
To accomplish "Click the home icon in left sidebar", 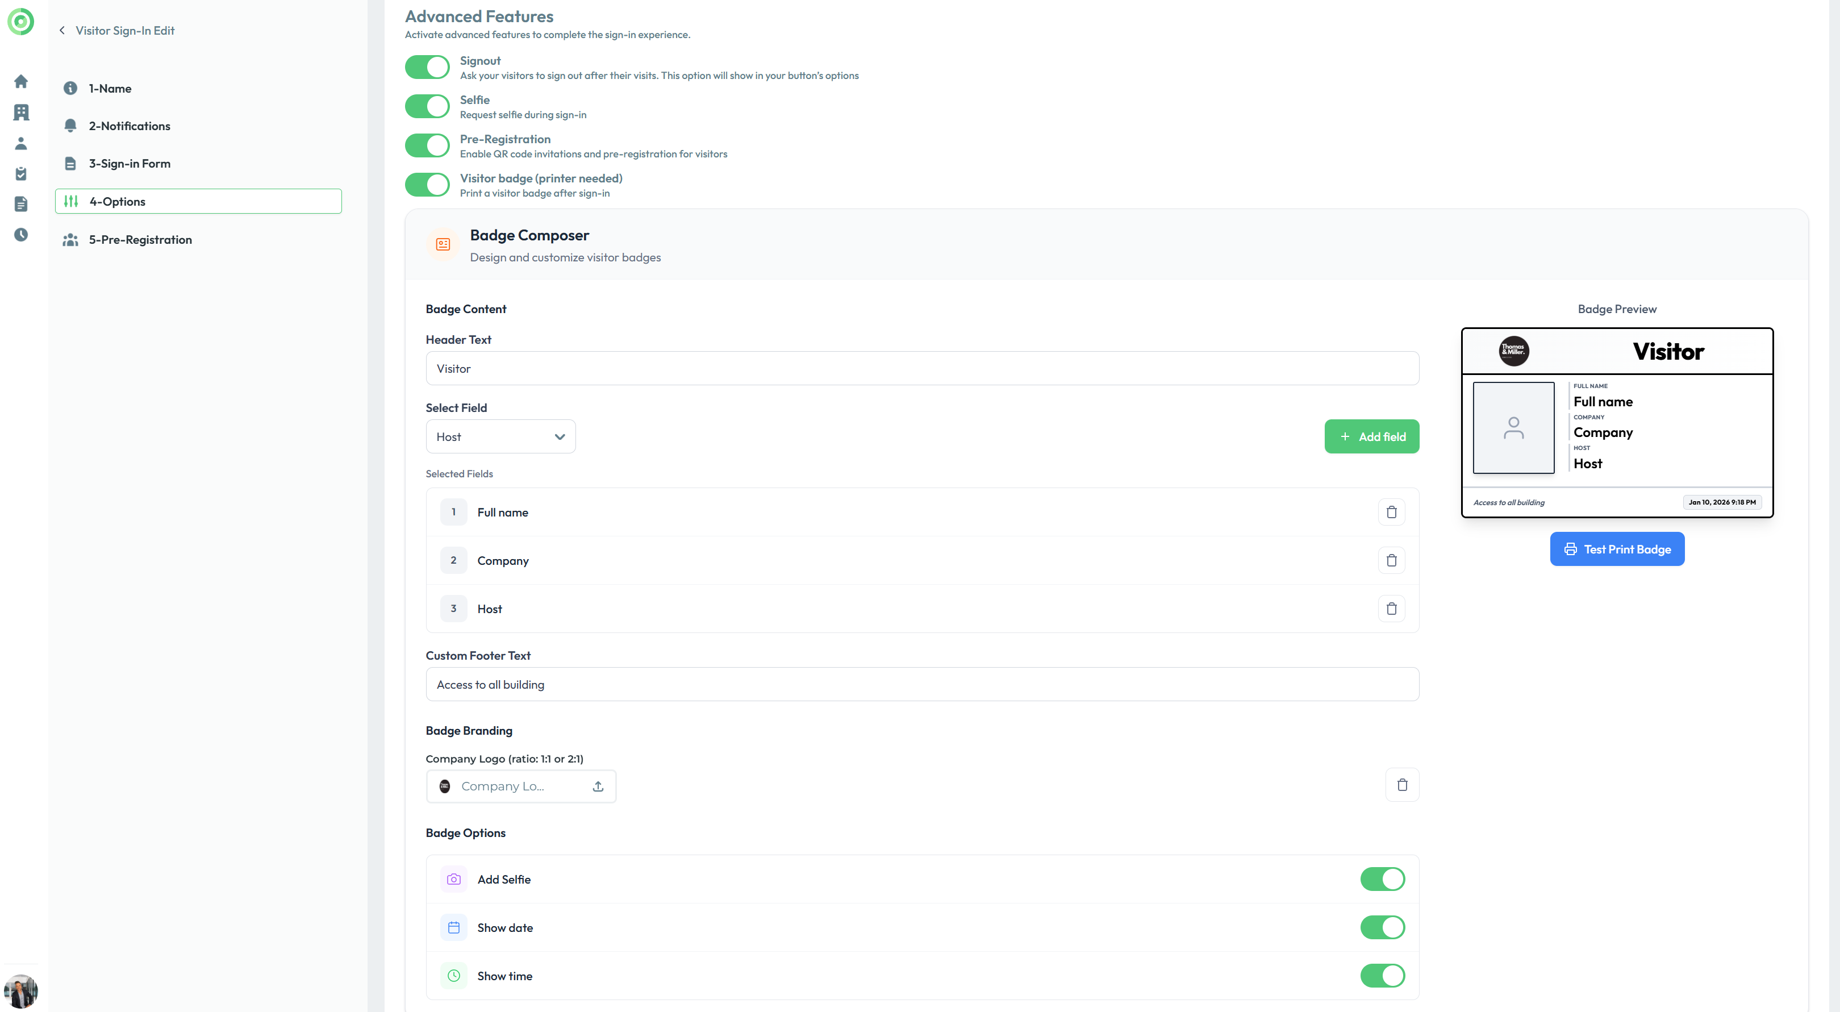I will 20,81.
